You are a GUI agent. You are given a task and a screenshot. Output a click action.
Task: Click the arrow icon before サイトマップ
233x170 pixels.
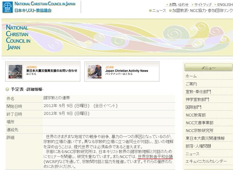192,5
